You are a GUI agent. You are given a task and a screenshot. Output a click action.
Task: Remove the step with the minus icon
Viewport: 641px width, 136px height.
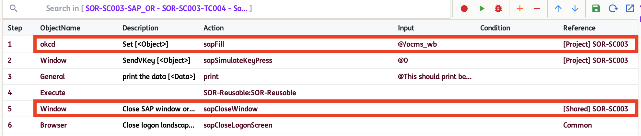(x=537, y=8)
